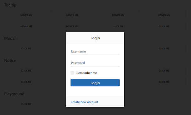Click third HOVER ME in Tooltip top row
Viewport: 191px width, 115px height.
[x=118, y=15]
